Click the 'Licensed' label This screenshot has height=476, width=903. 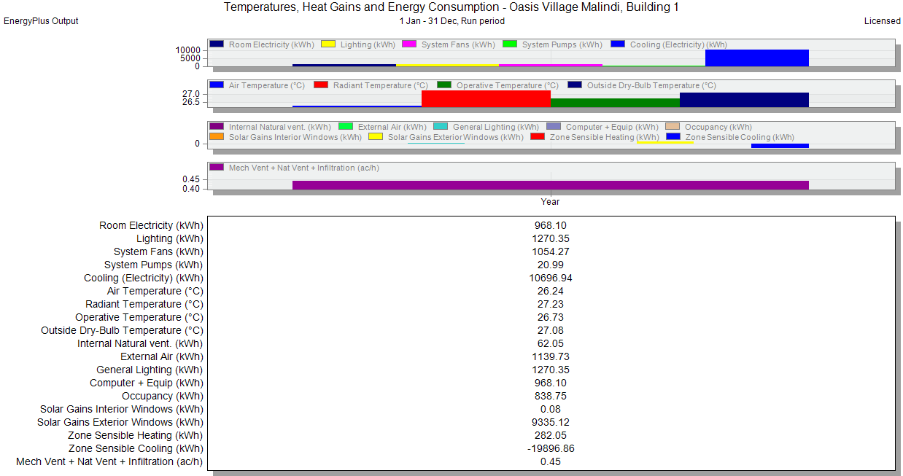tap(883, 21)
